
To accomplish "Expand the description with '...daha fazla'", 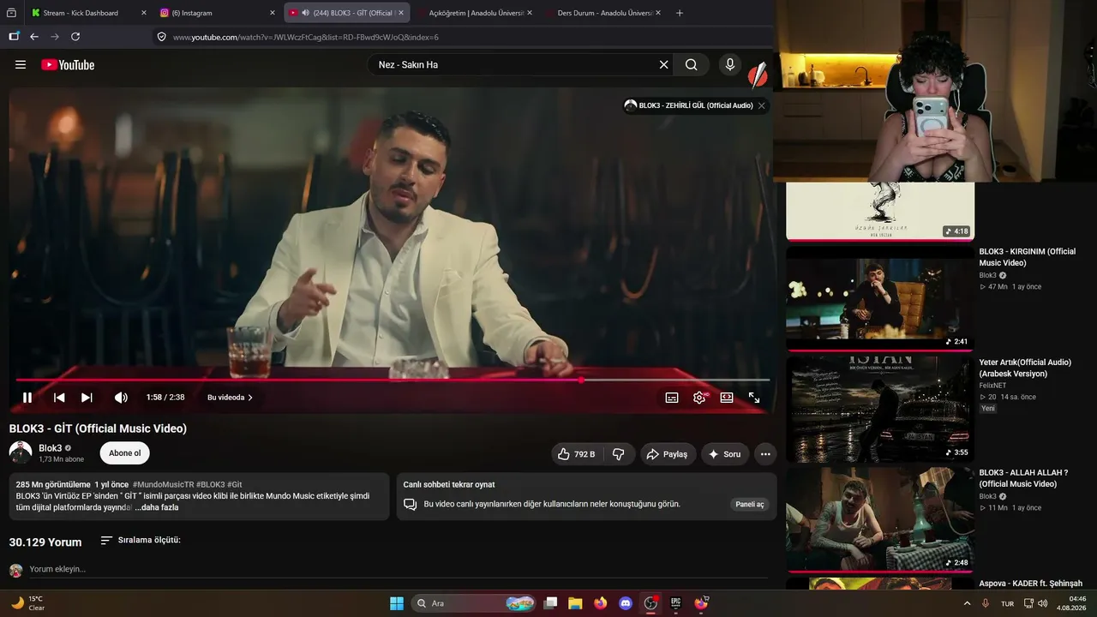I will pyautogui.click(x=157, y=507).
